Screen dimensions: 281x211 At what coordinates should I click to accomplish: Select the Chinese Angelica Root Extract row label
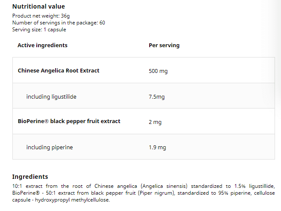click(59, 70)
